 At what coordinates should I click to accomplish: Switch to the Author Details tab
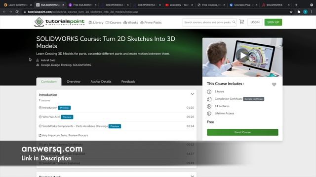tap(101, 82)
